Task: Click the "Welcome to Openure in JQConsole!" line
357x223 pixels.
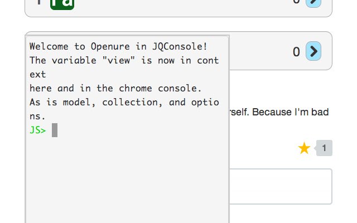Action: point(118,46)
